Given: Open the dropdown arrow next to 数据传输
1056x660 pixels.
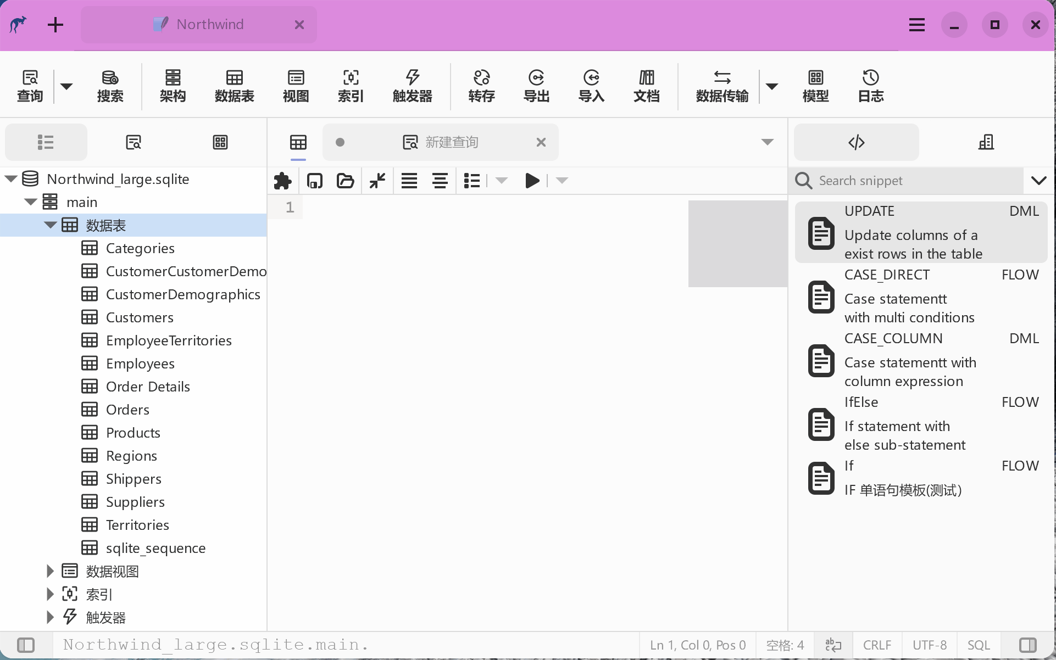Looking at the screenshot, I should (771, 86).
